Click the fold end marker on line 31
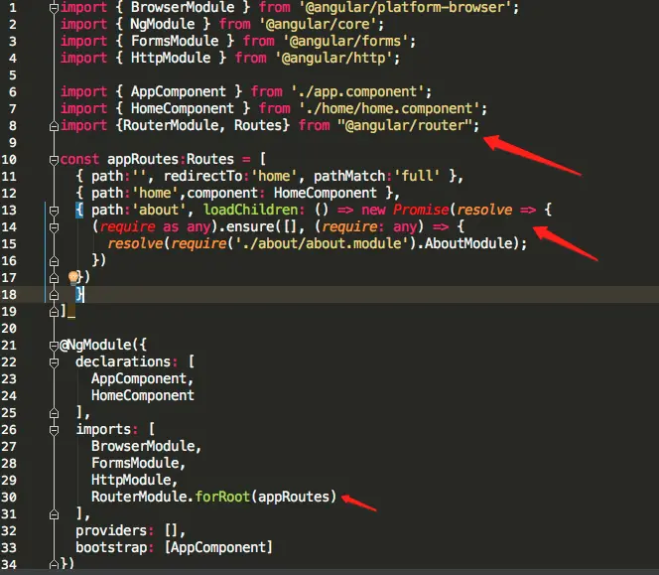659x575 pixels. [54, 514]
